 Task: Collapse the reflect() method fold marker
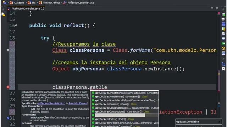(x=16, y=25)
